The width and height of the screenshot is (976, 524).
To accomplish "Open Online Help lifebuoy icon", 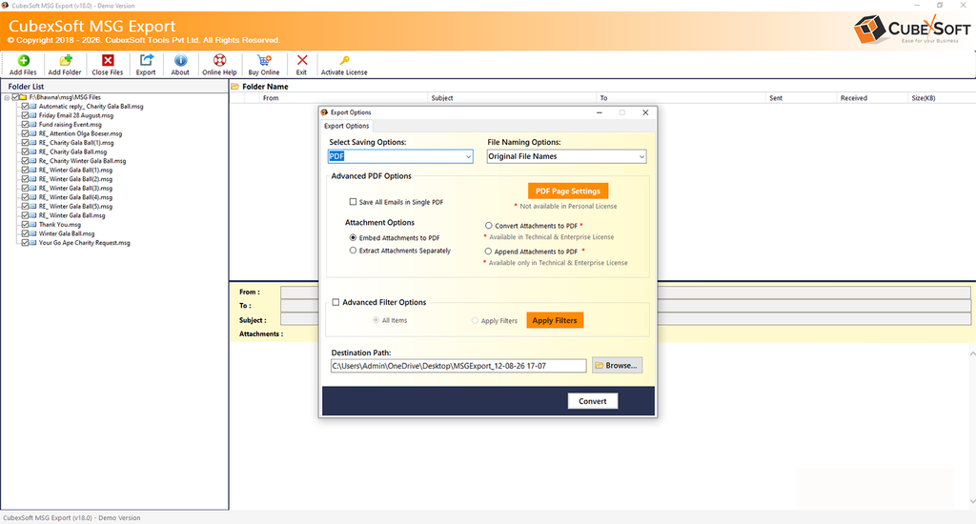I will 220,60.
